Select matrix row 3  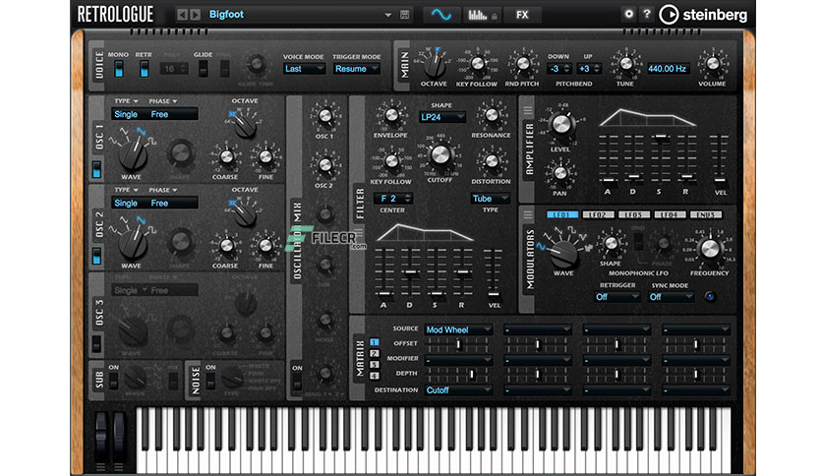pos(374,364)
